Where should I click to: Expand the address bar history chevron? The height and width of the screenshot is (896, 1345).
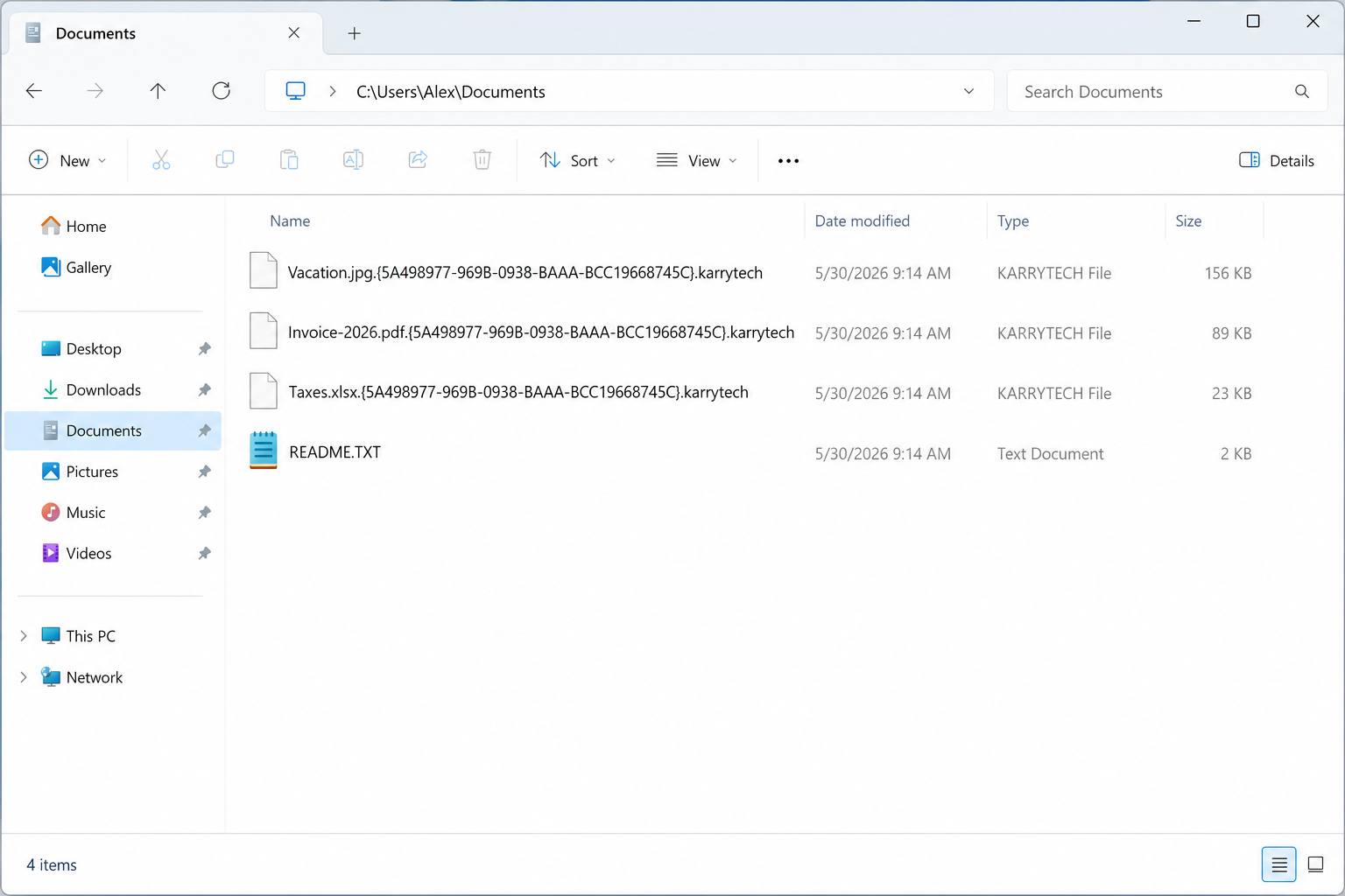(968, 91)
